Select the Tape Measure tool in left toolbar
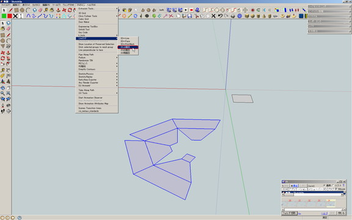 pos(2,70)
